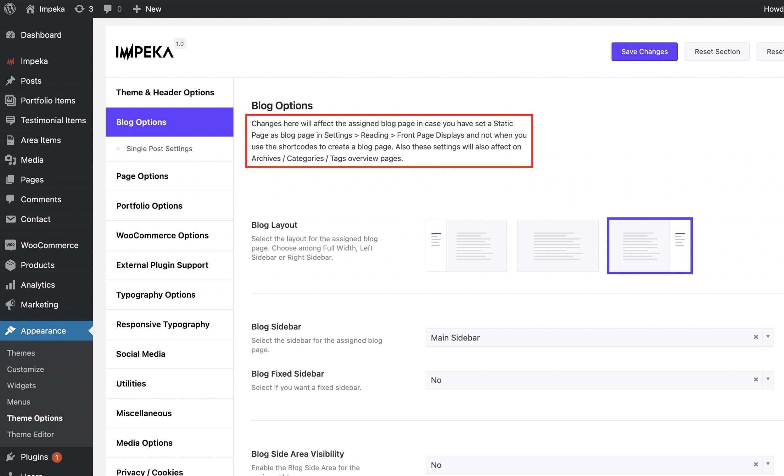Select the right sidebar blog layout
784x476 pixels.
tap(650, 246)
